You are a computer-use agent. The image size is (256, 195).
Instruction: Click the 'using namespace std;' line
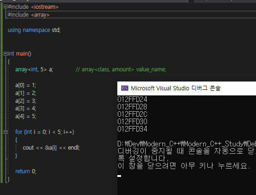tap(34, 30)
